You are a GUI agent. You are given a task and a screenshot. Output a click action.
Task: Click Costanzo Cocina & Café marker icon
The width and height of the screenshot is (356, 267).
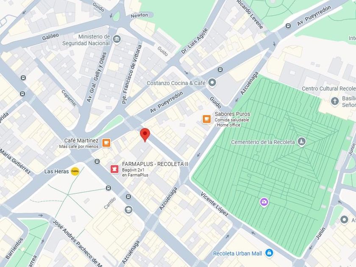pos(212,82)
